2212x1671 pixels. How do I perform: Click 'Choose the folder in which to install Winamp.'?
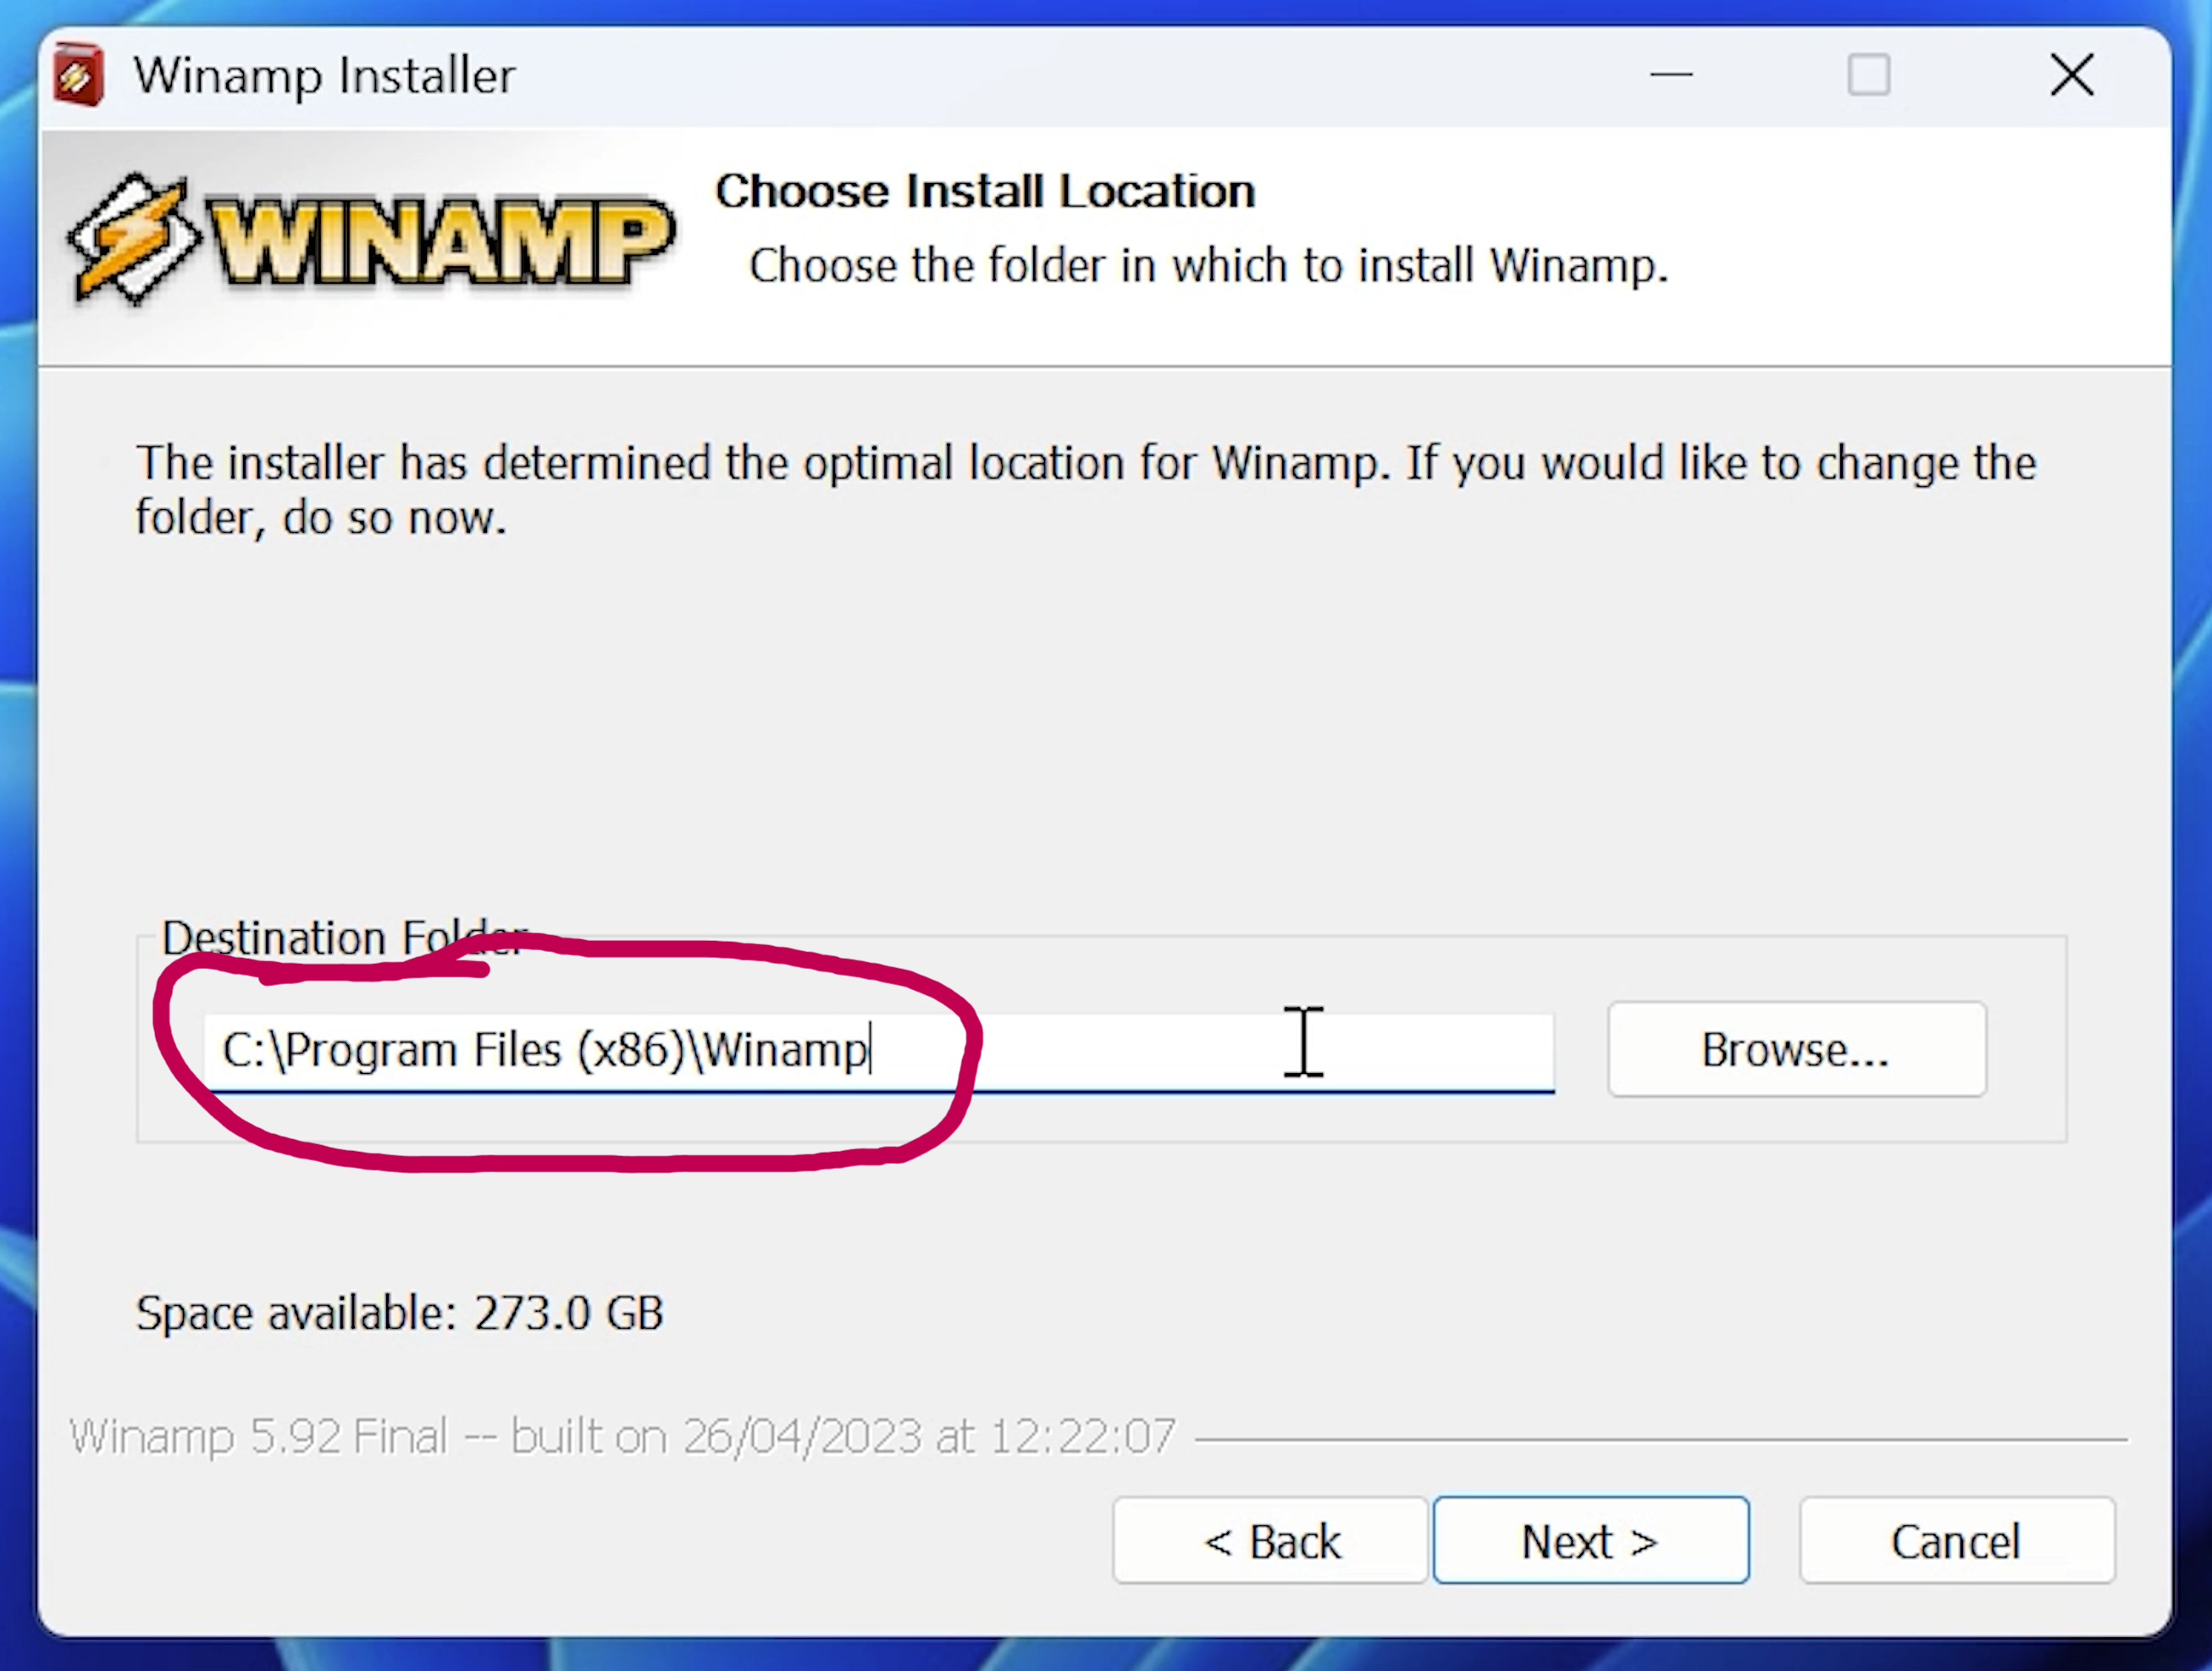1209,266
